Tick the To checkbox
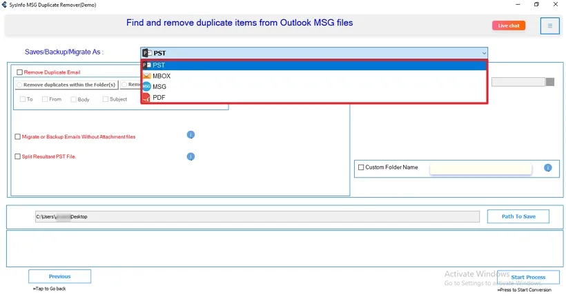This screenshot has height=301, width=566. (x=23, y=99)
